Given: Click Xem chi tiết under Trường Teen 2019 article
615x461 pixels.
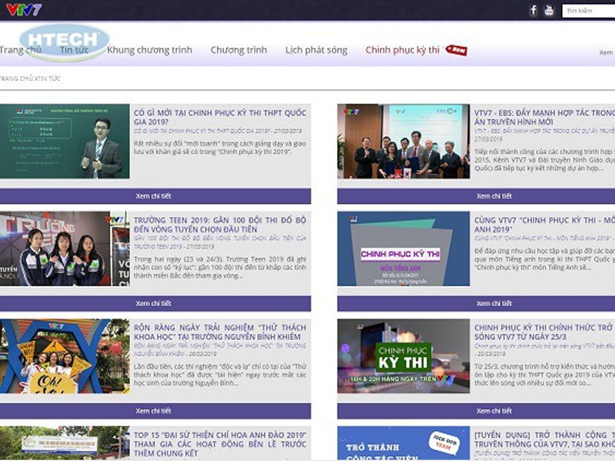Looking at the screenshot, I should 154,304.
